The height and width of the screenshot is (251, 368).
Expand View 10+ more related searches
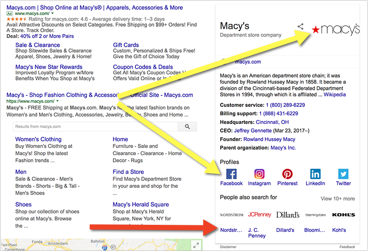pos(337,199)
